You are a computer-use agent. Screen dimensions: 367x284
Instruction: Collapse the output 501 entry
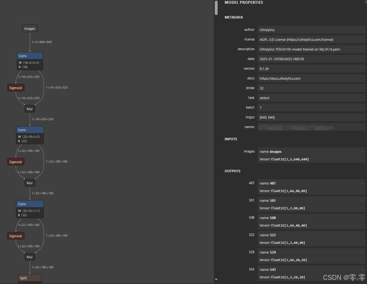(x=362, y=201)
